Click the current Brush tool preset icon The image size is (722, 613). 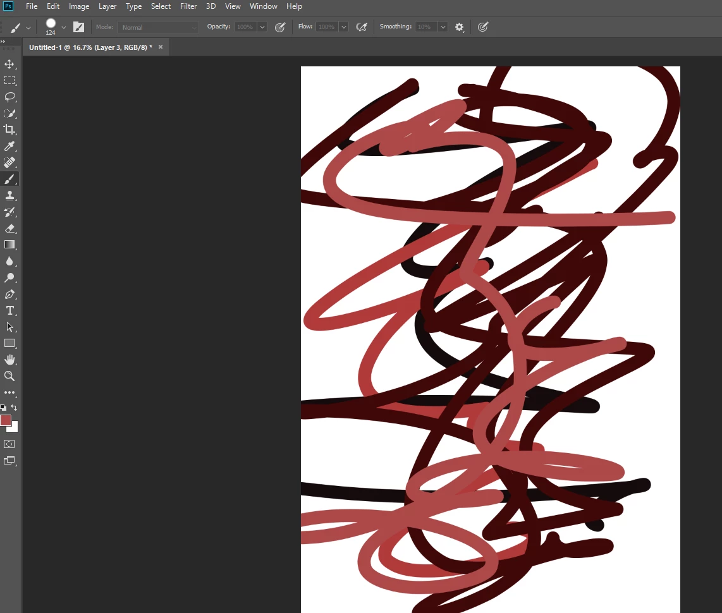point(15,28)
